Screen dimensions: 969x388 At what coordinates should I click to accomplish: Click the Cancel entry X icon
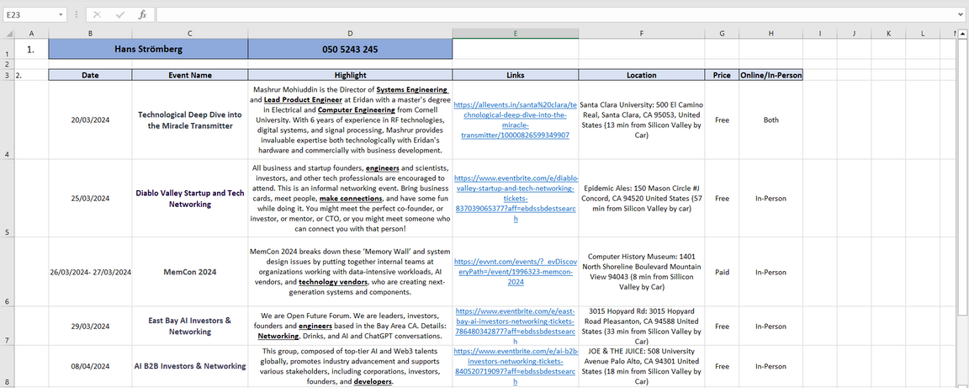(97, 15)
